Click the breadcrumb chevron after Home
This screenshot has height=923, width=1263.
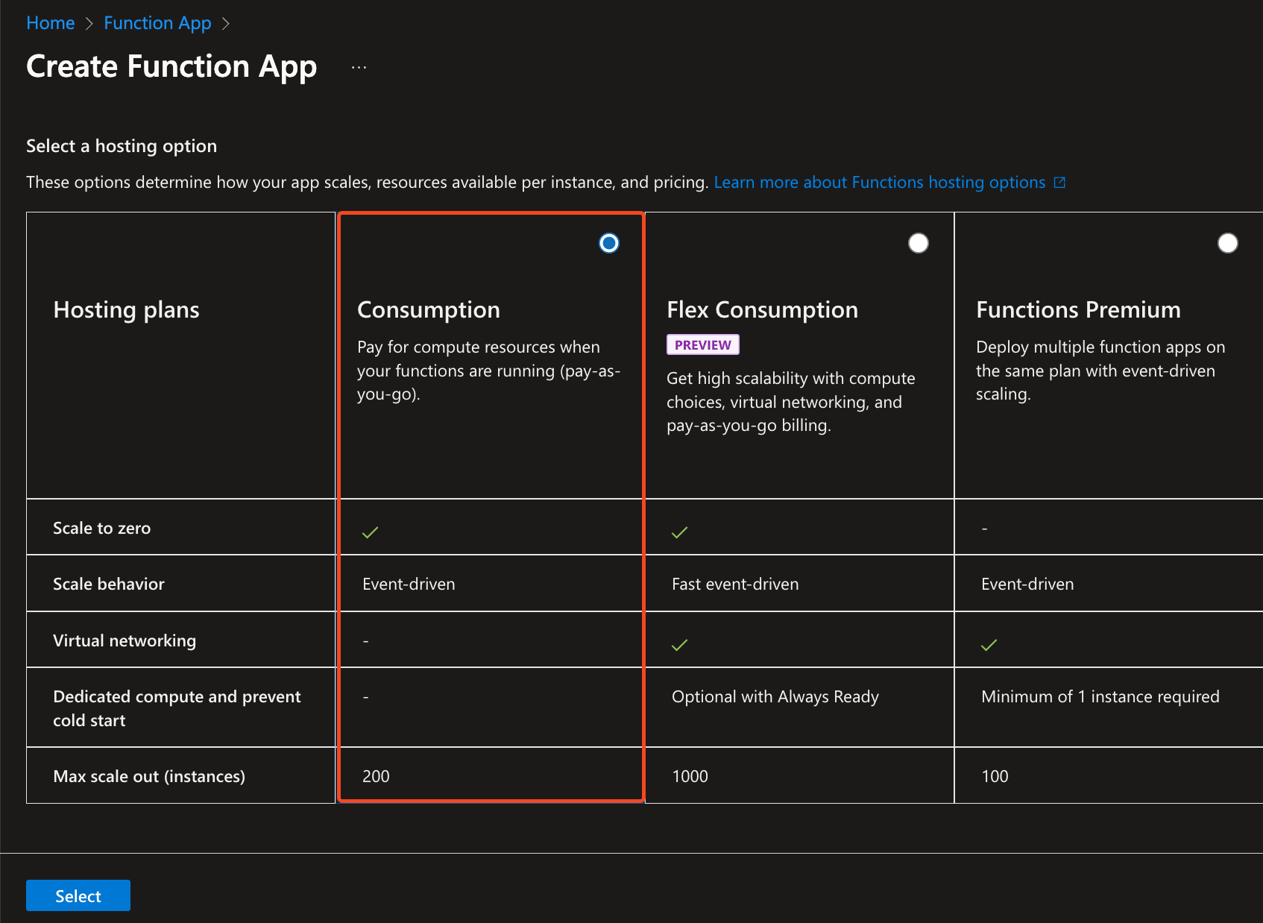[x=89, y=24]
